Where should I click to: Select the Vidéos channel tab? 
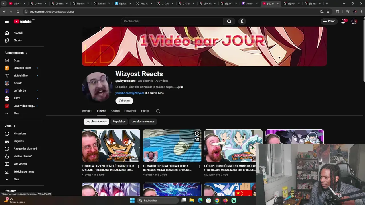tap(101, 111)
